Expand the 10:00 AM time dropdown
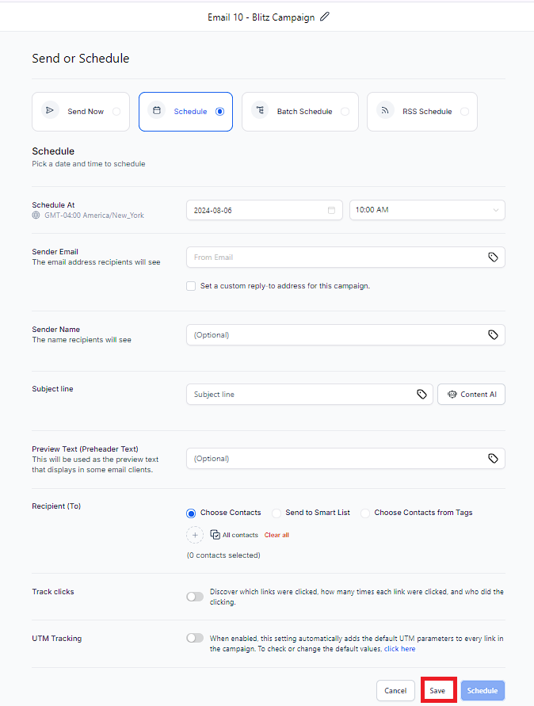This screenshot has width=534, height=706. pyautogui.click(x=427, y=210)
